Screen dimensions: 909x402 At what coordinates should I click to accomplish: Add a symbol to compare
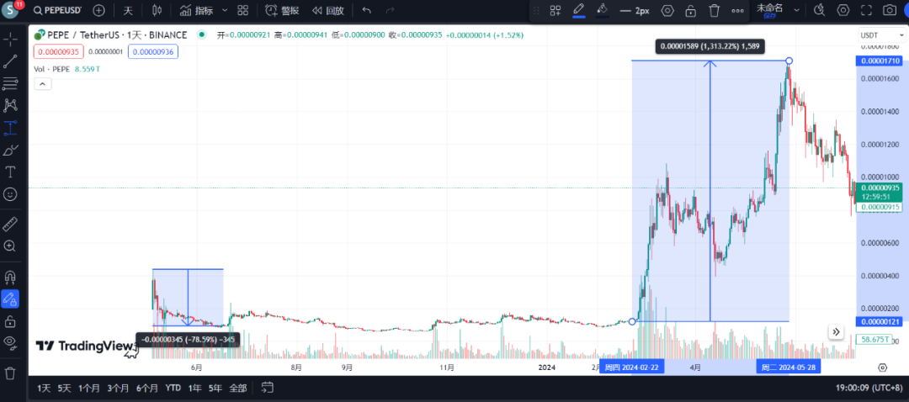(x=99, y=10)
